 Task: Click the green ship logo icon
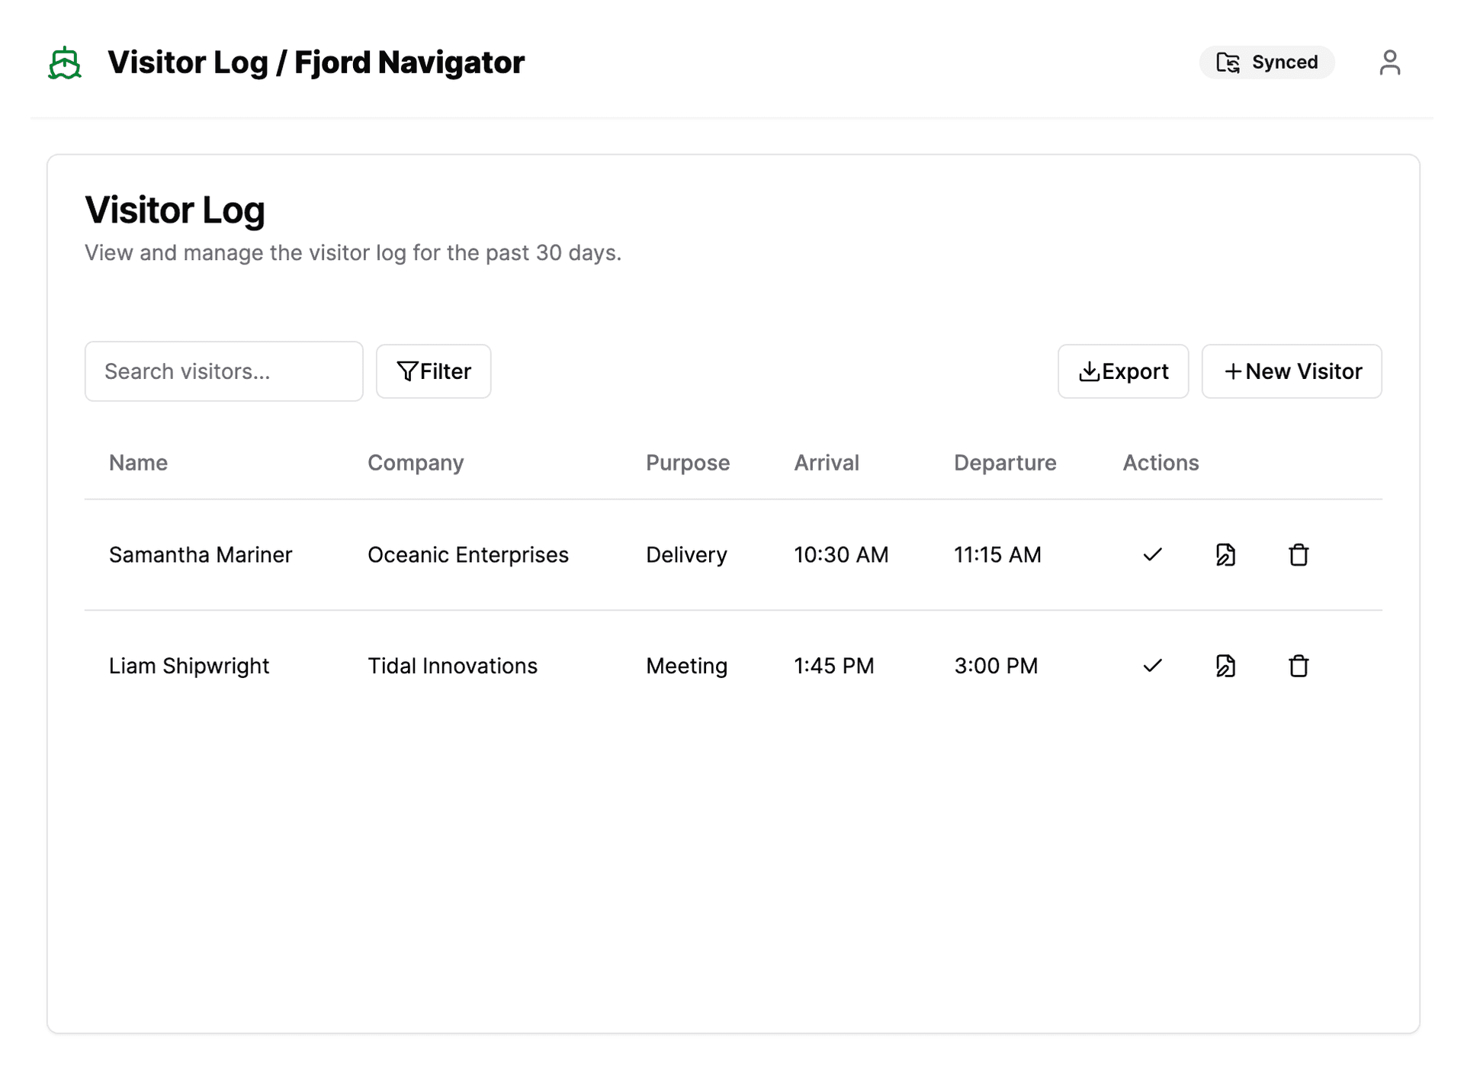point(65,63)
